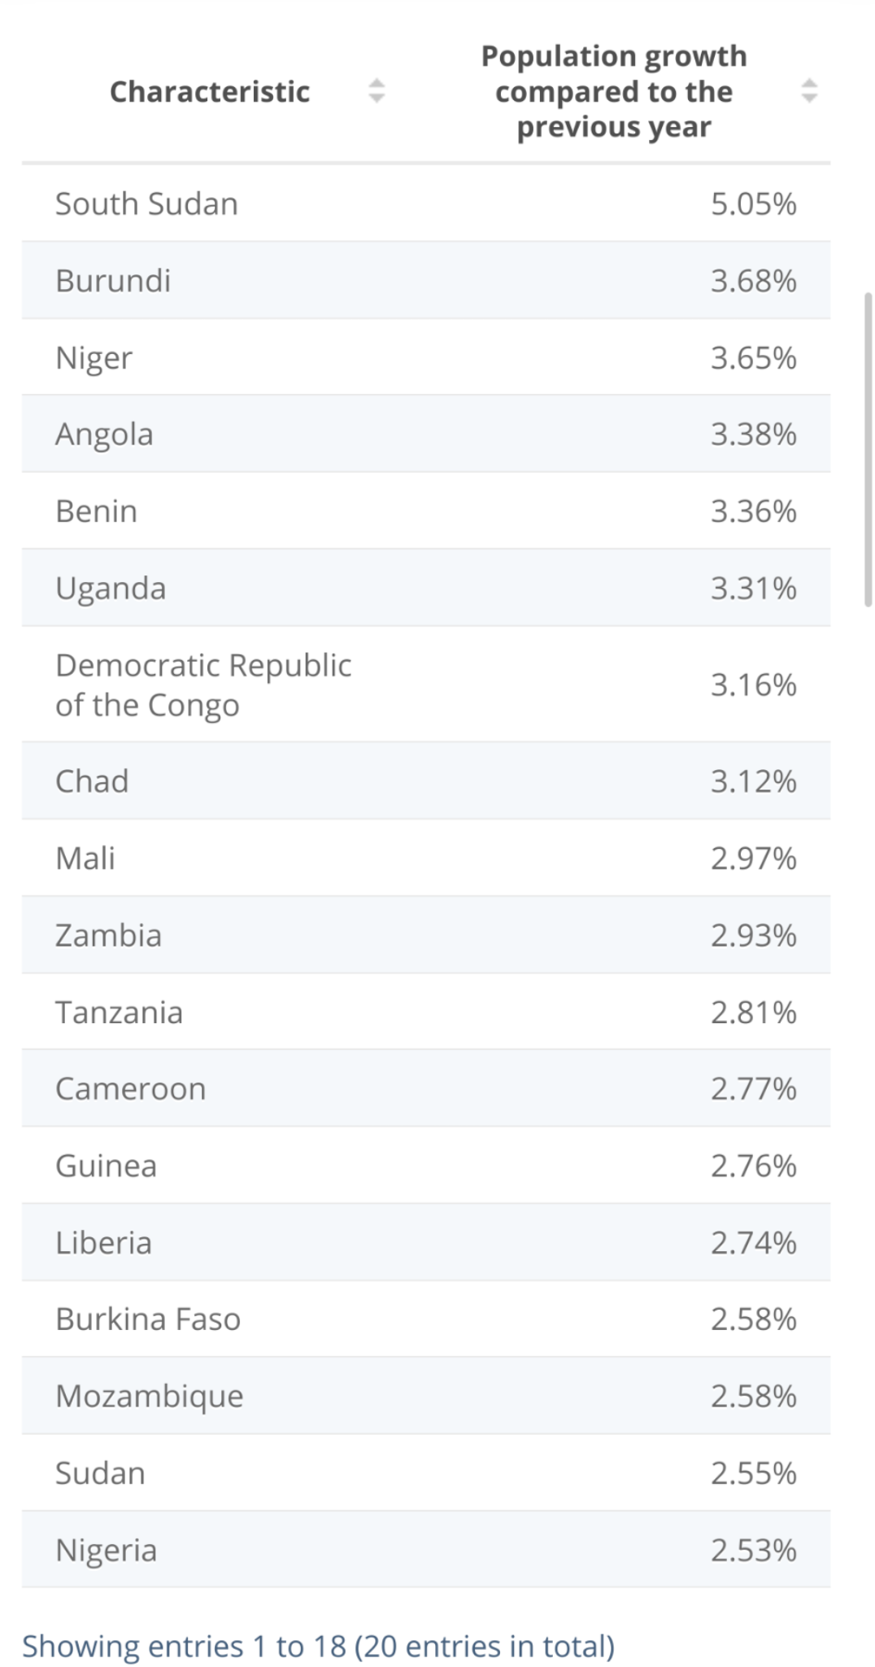Click the Mali 2.97% value
This screenshot has height=1667, width=875.
(x=753, y=858)
